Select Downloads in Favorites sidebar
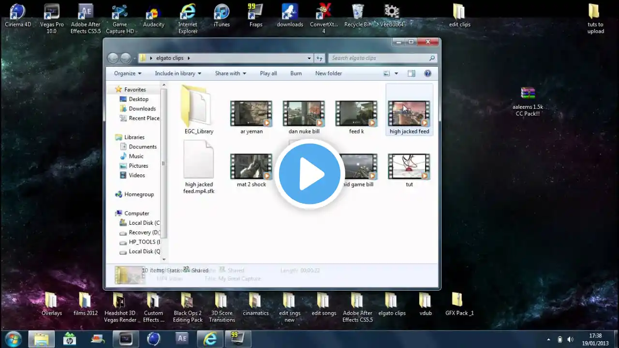 click(x=142, y=109)
